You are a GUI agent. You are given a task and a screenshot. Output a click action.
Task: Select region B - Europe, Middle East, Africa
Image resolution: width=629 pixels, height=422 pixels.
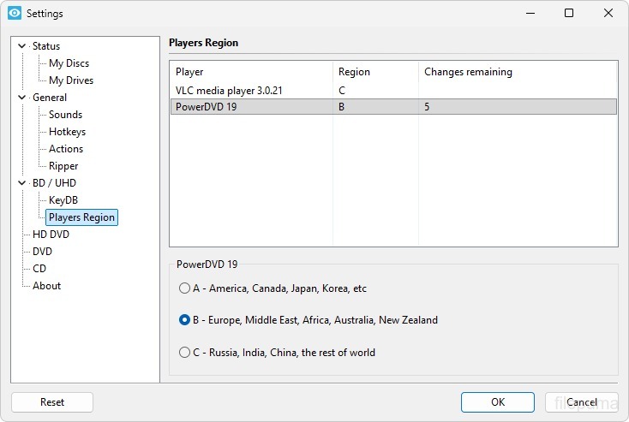pyautogui.click(x=184, y=320)
